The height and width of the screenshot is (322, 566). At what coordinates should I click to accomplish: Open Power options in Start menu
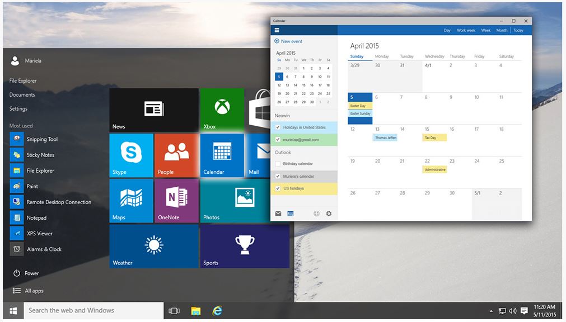[26, 273]
